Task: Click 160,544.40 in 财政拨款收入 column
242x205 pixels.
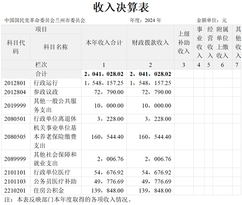Action: tap(155, 137)
